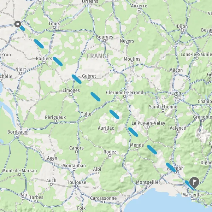The image size is (212, 212).
Task: Click the FRANCE country label
Action: (98, 56)
